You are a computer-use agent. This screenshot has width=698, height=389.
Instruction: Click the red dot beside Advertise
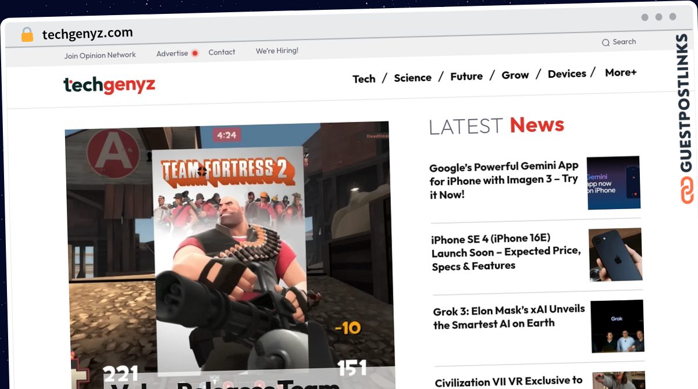click(x=195, y=53)
